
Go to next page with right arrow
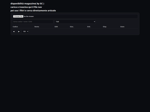tap(19, 32)
